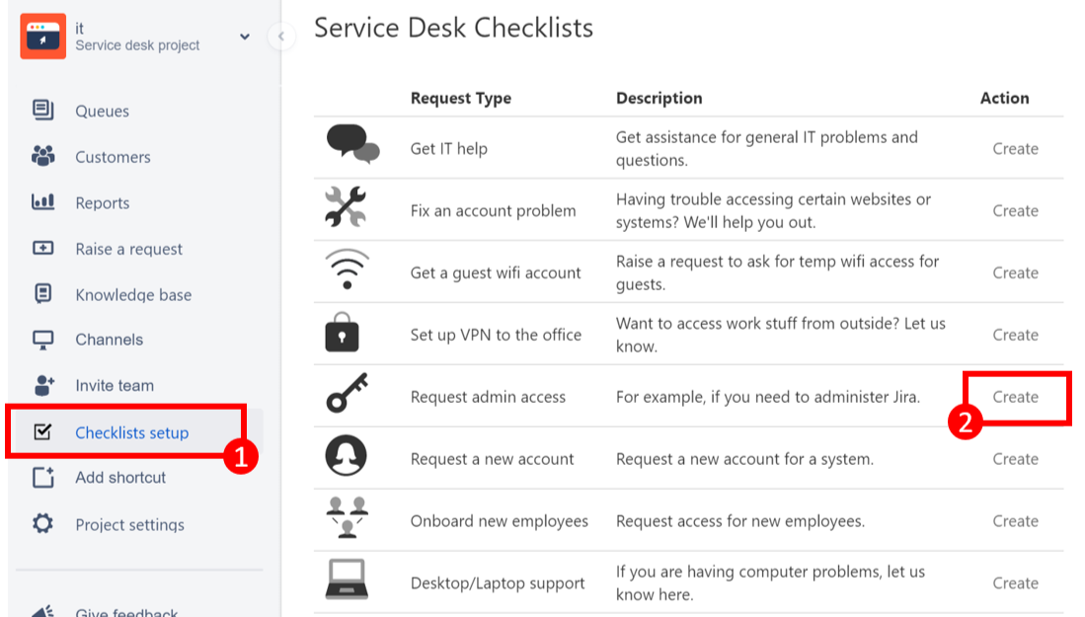Click the Knowledge base icon
This screenshot has width=1085, height=617.
[x=42, y=294]
